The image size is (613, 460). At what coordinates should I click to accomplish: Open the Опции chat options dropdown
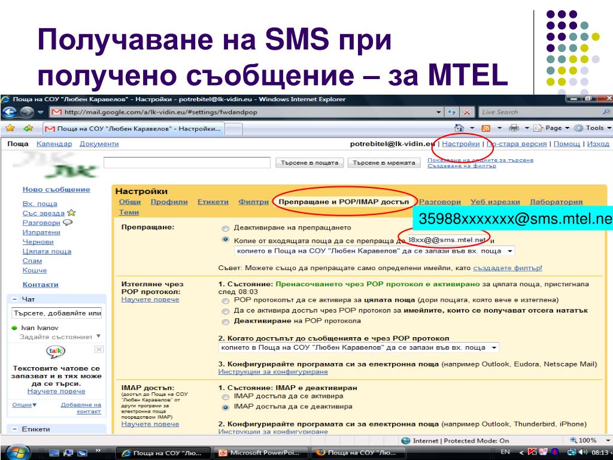tap(24, 404)
